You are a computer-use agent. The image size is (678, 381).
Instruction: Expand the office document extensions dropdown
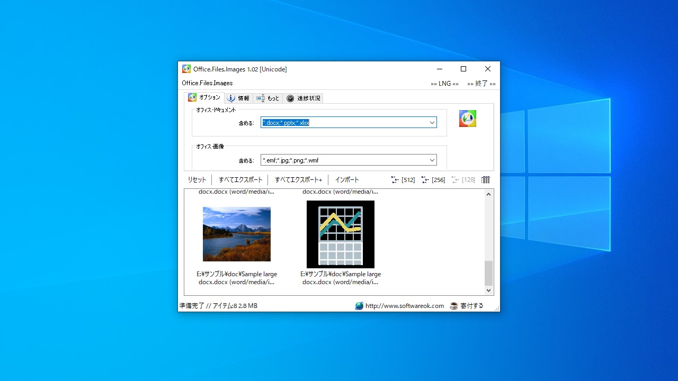[x=432, y=123]
